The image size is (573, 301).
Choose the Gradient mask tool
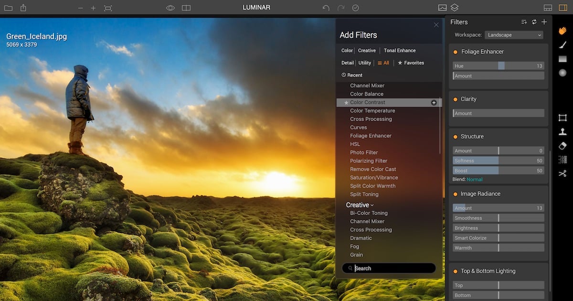click(562, 59)
